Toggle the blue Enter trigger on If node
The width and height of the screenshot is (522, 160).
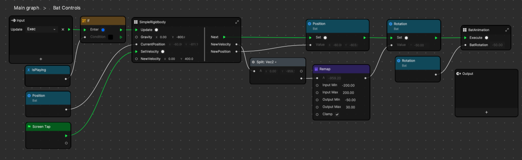coord(103,30)
